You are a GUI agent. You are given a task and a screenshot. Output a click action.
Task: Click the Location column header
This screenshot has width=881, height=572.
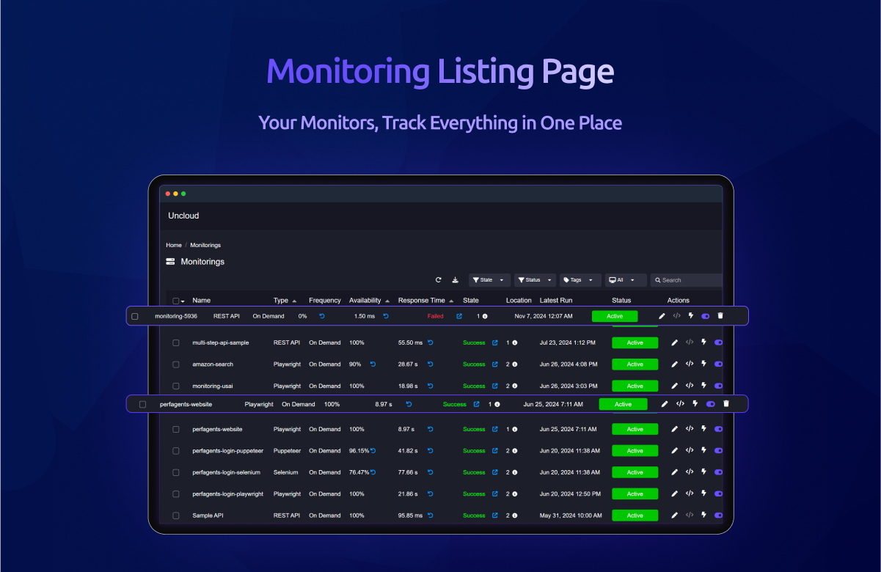[519, 301]
